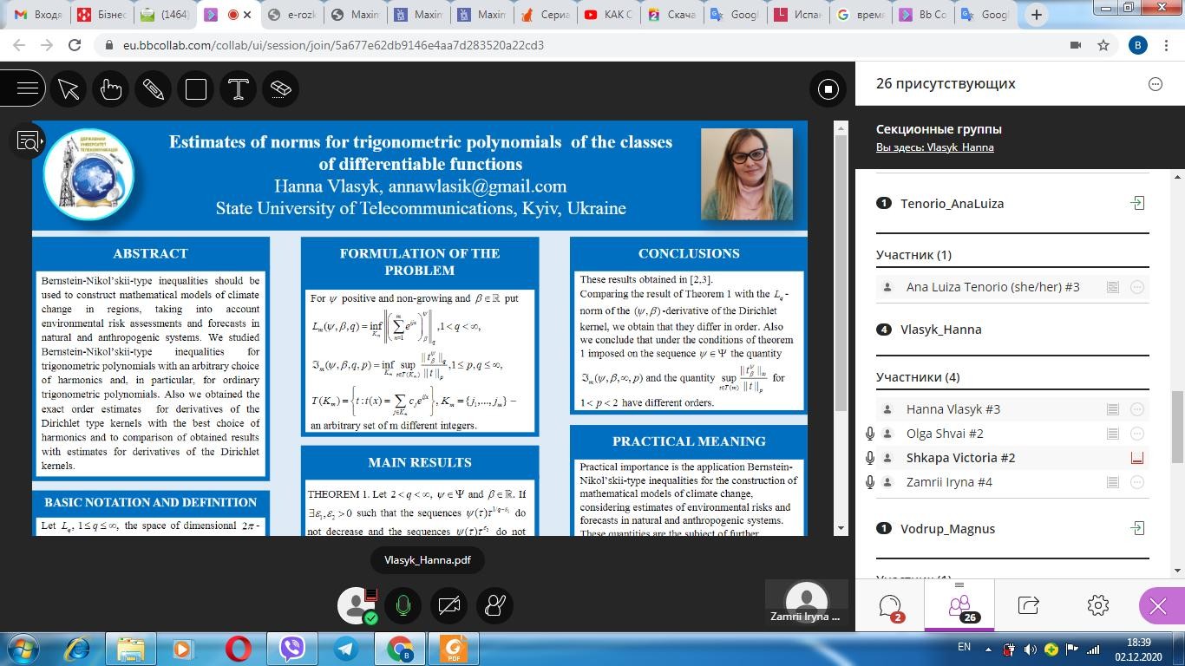Open the page view controls icon

point(29,141)
